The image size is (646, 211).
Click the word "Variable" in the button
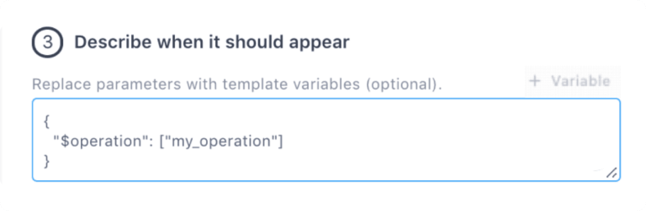pyautogui.click(x=581, y=81)
